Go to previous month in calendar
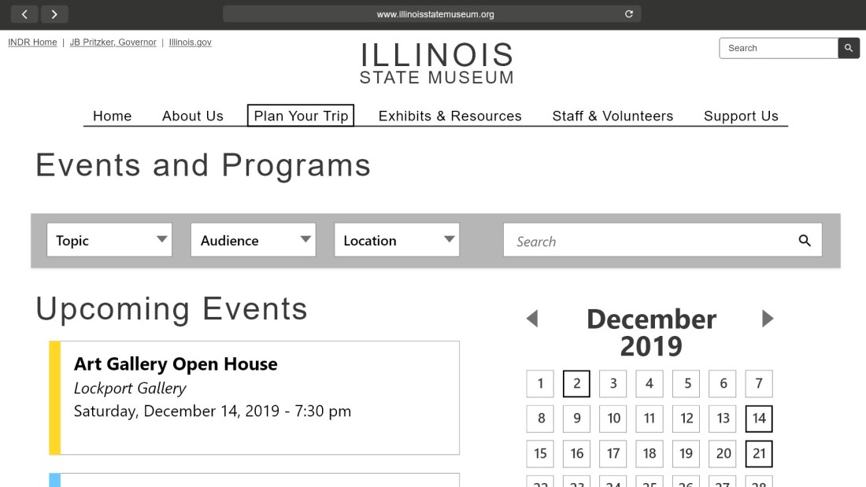 tap(532, 319)
